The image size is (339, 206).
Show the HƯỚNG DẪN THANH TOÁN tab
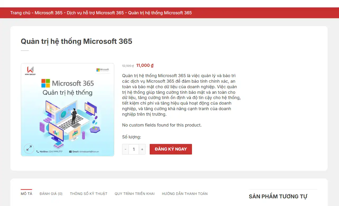pyautogui.click(x=185, y=194)
